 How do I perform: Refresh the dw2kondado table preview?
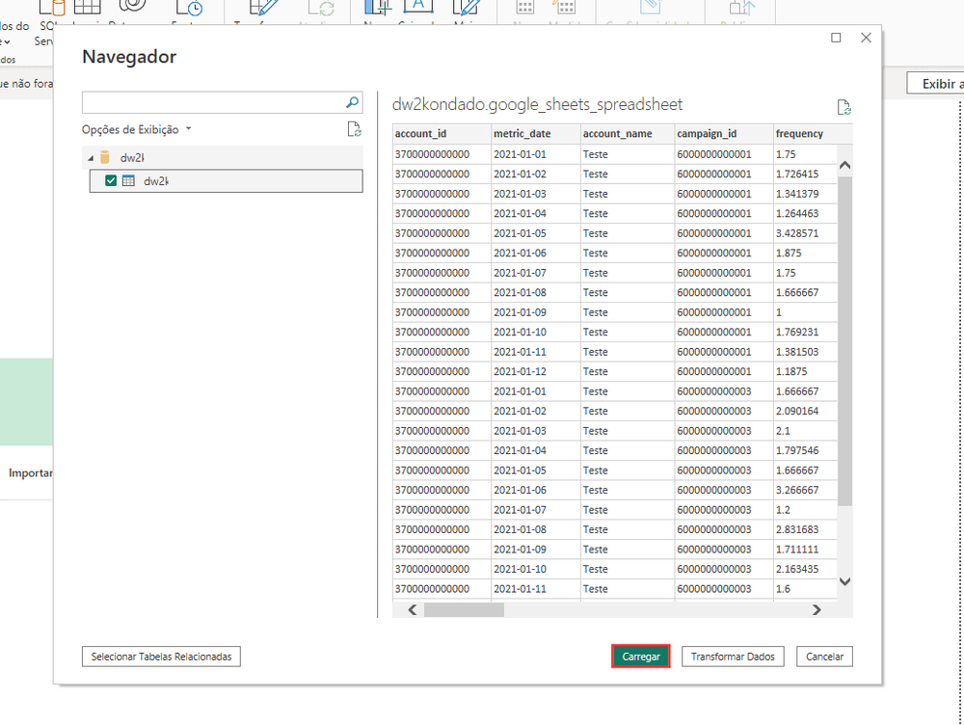(x=844, y=109)
